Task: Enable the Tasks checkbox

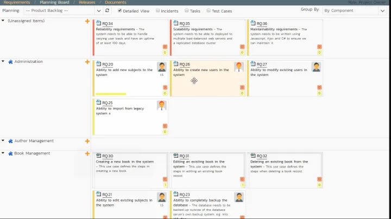Action: click(x=187, y=10)
